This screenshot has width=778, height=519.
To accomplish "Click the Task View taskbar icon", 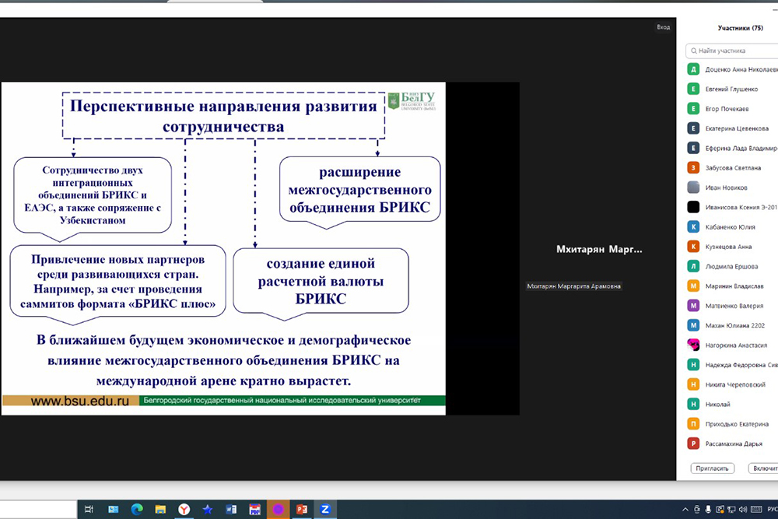I will click(x=89, y=510).
